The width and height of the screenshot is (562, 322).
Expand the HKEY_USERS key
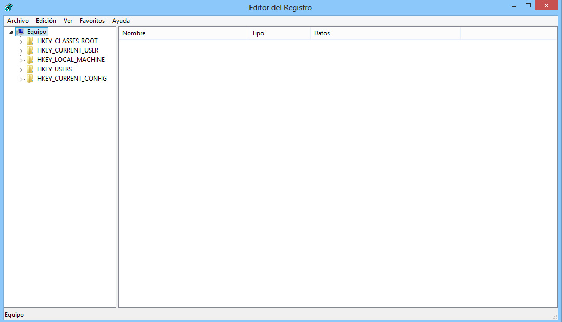click(x=21, y=69)
